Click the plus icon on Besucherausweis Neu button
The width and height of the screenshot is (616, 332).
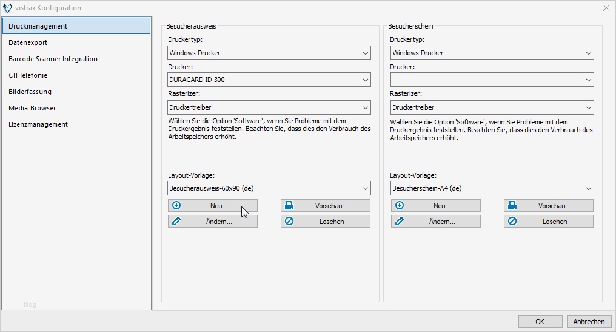click(x=176, y=206)
